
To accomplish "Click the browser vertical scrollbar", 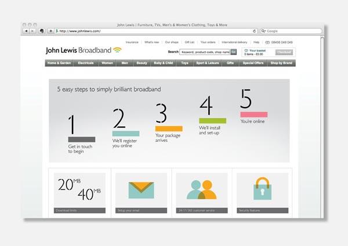I will click(x=322, y=127).
